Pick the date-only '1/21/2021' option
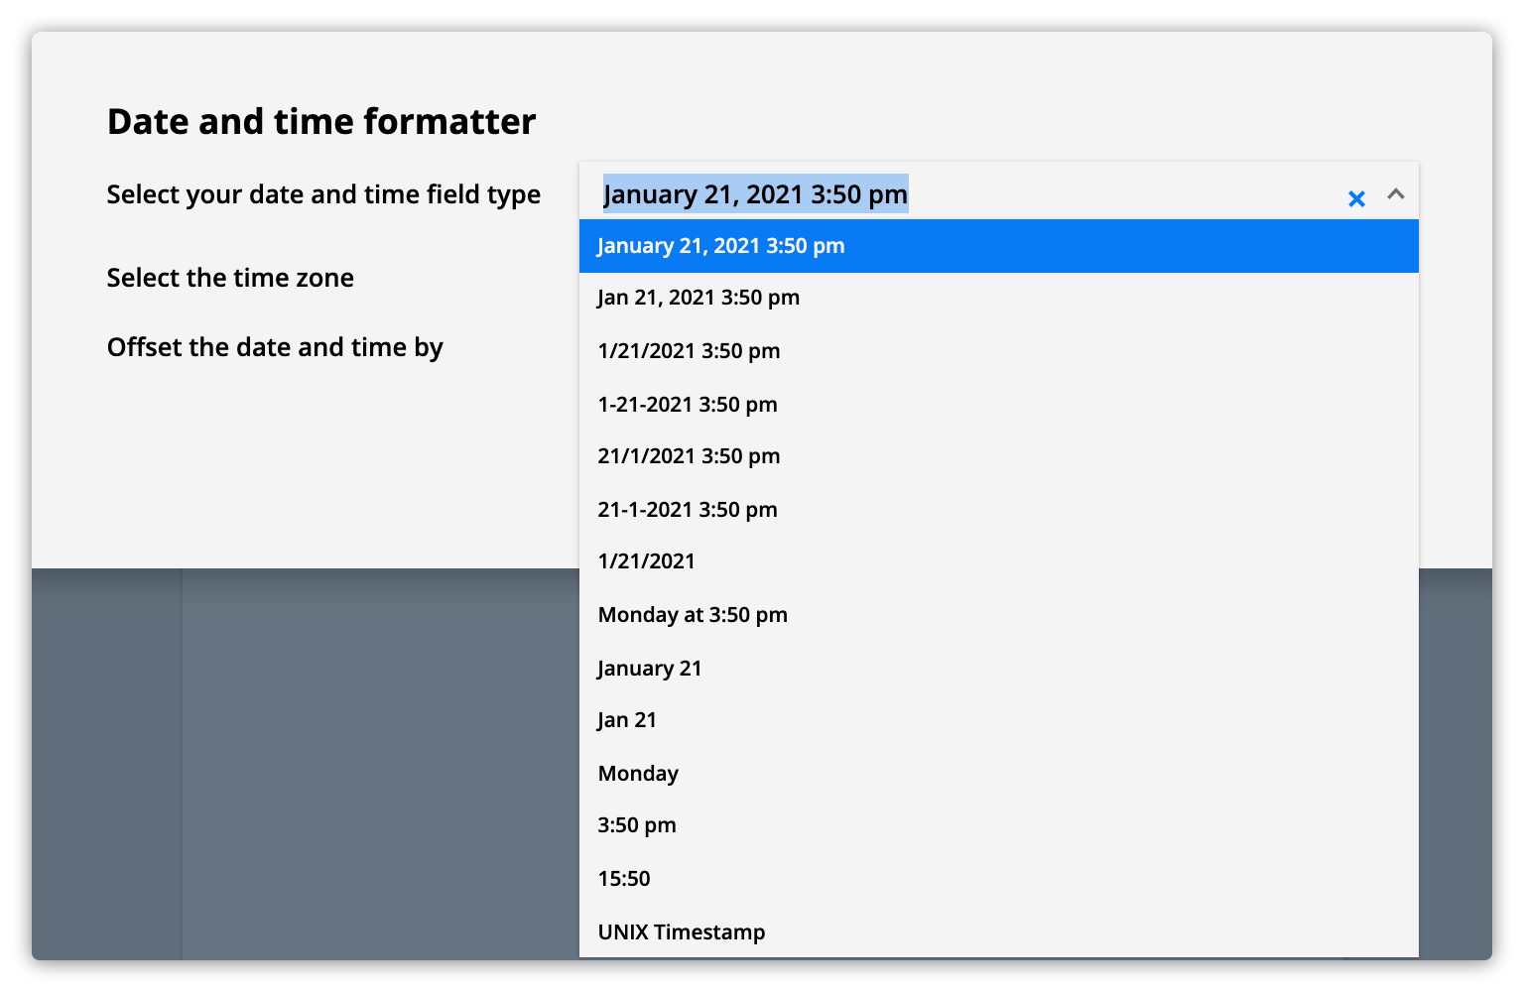 [x=646, y=561]
